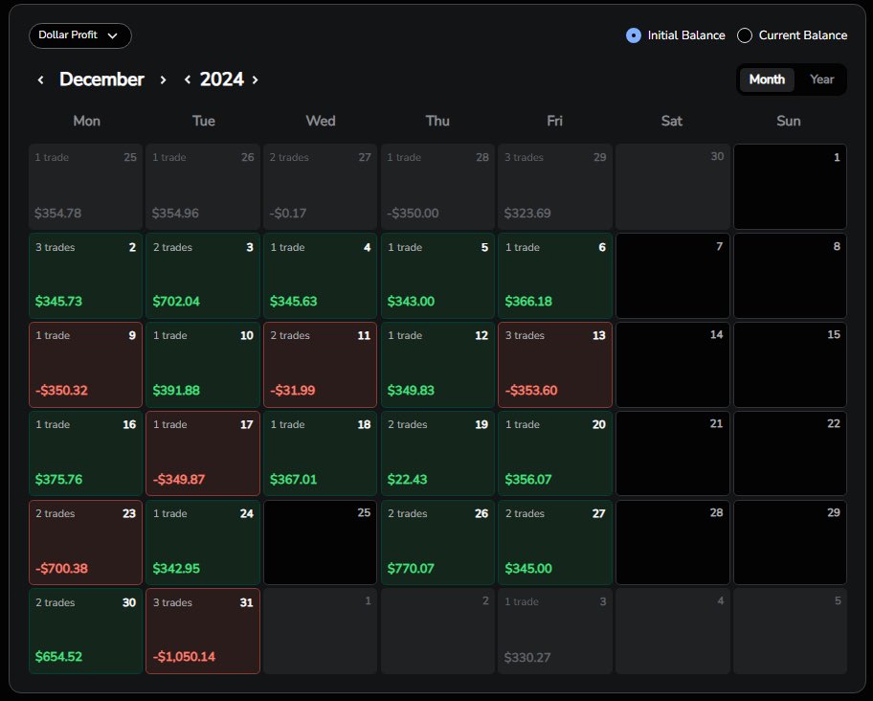
Task: Open the December 2 cell showing $345.73
Action: click(x=86, y=276)
